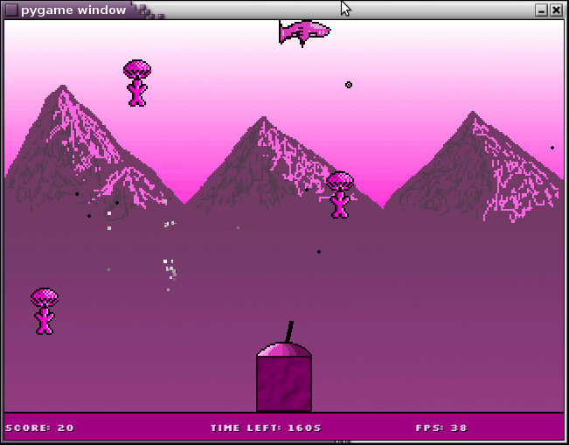
Task: Select the paratrooper at the lower left
Action: (45, 311)
